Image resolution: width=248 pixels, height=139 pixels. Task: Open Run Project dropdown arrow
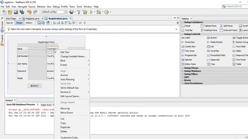(95, 12)
